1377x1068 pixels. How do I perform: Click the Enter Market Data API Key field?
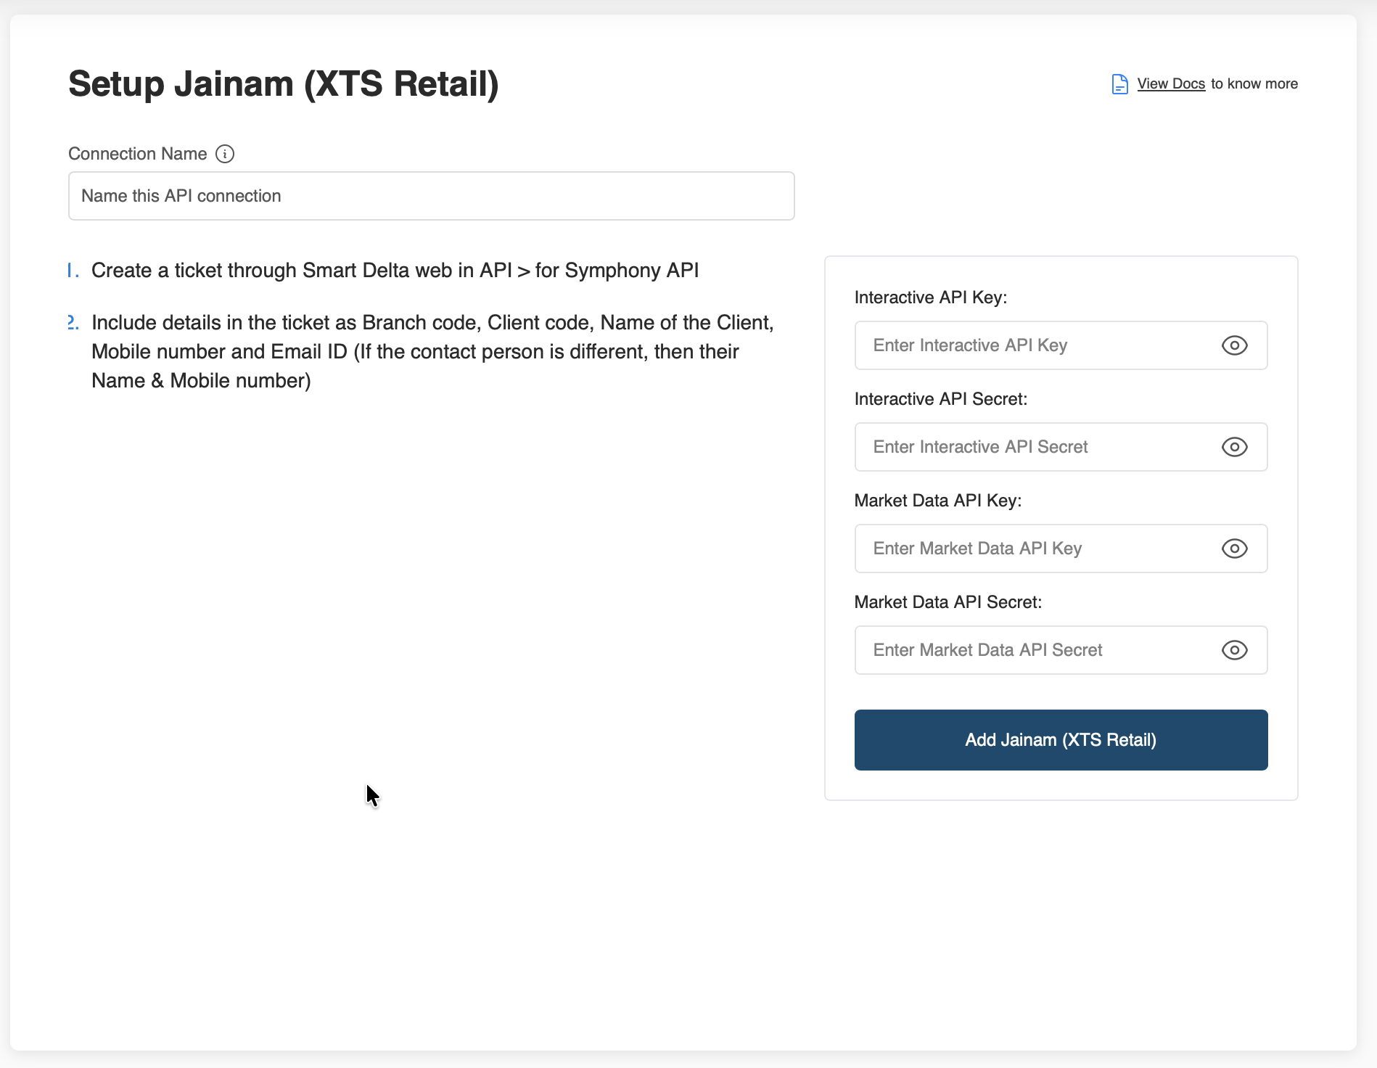(1037, 549)
